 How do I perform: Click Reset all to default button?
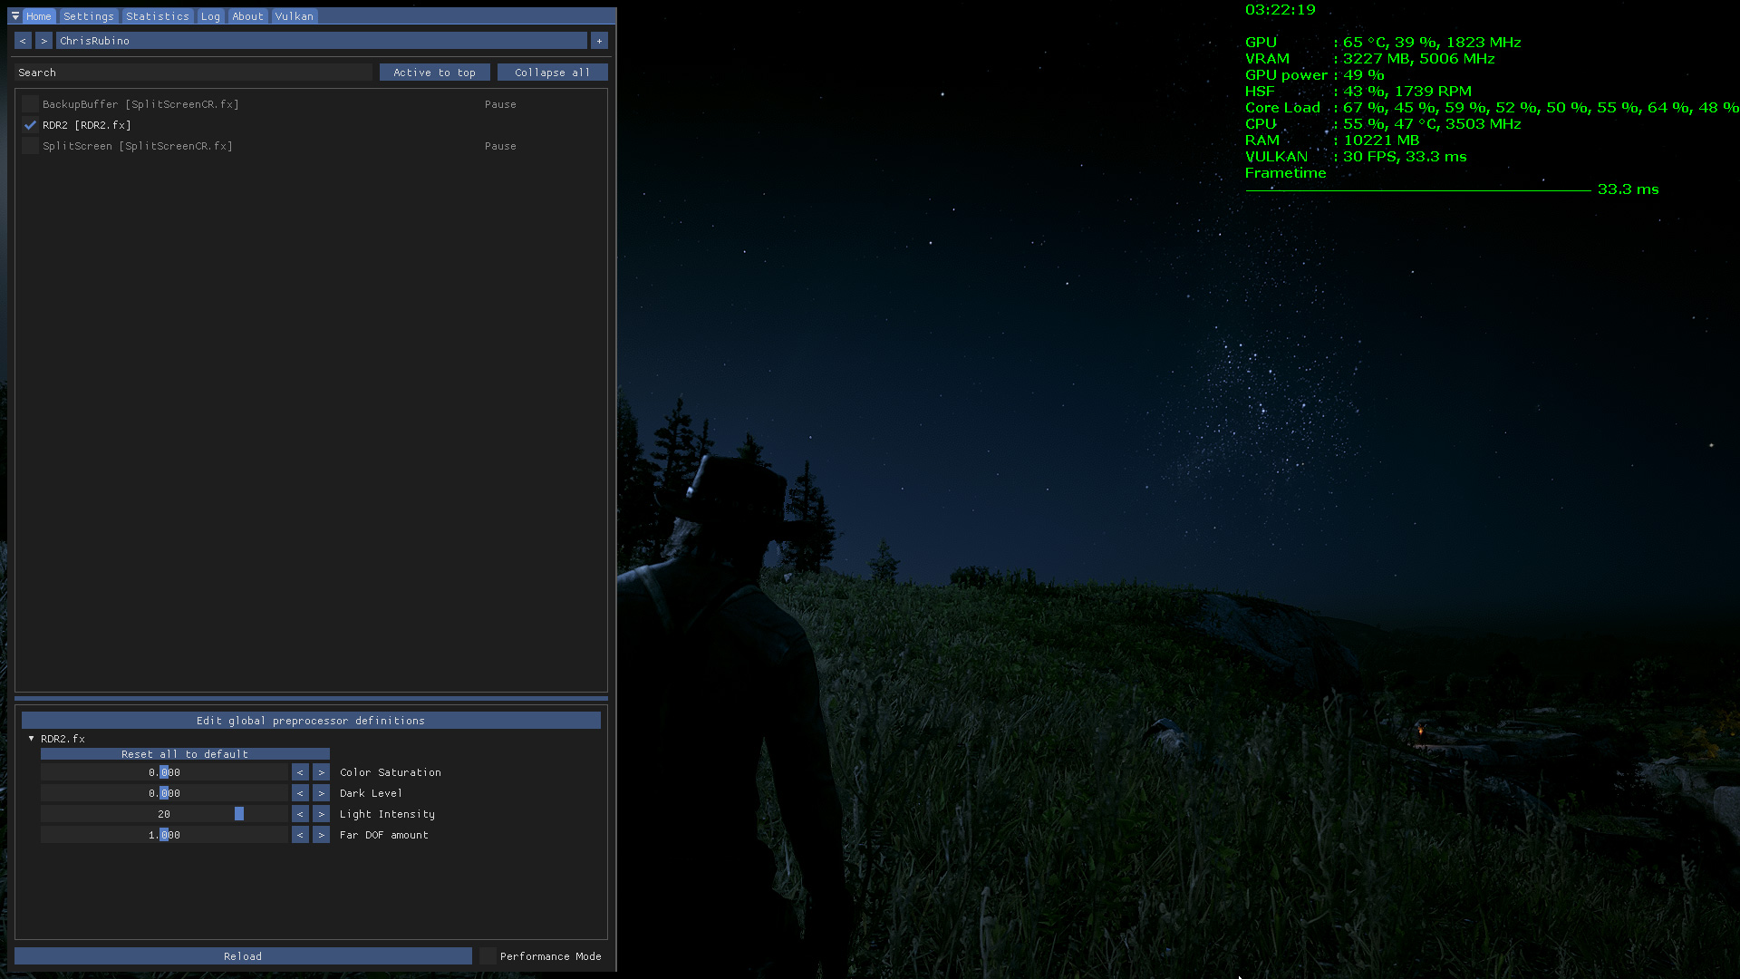click(185, 754)
